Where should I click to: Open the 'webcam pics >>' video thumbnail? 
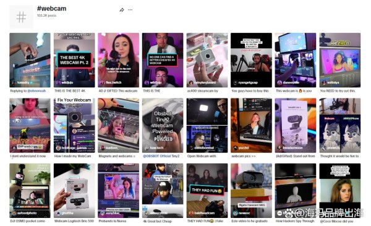click(x=251, y=125)
